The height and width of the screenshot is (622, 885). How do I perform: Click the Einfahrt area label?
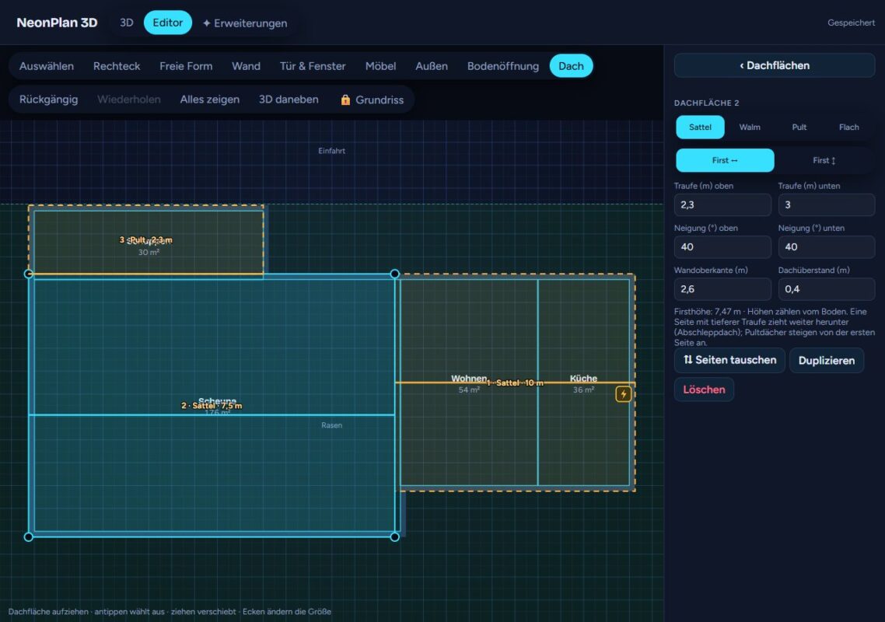pyautogui.click(x=331, y=151)
